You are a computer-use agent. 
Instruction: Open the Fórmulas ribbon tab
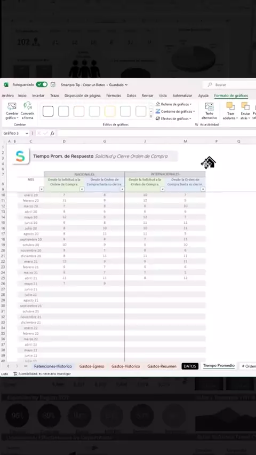point(114,96)
